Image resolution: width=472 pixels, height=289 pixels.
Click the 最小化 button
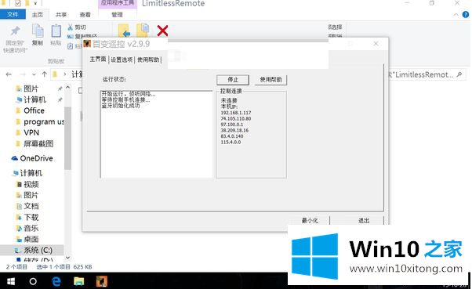point(310,220)
